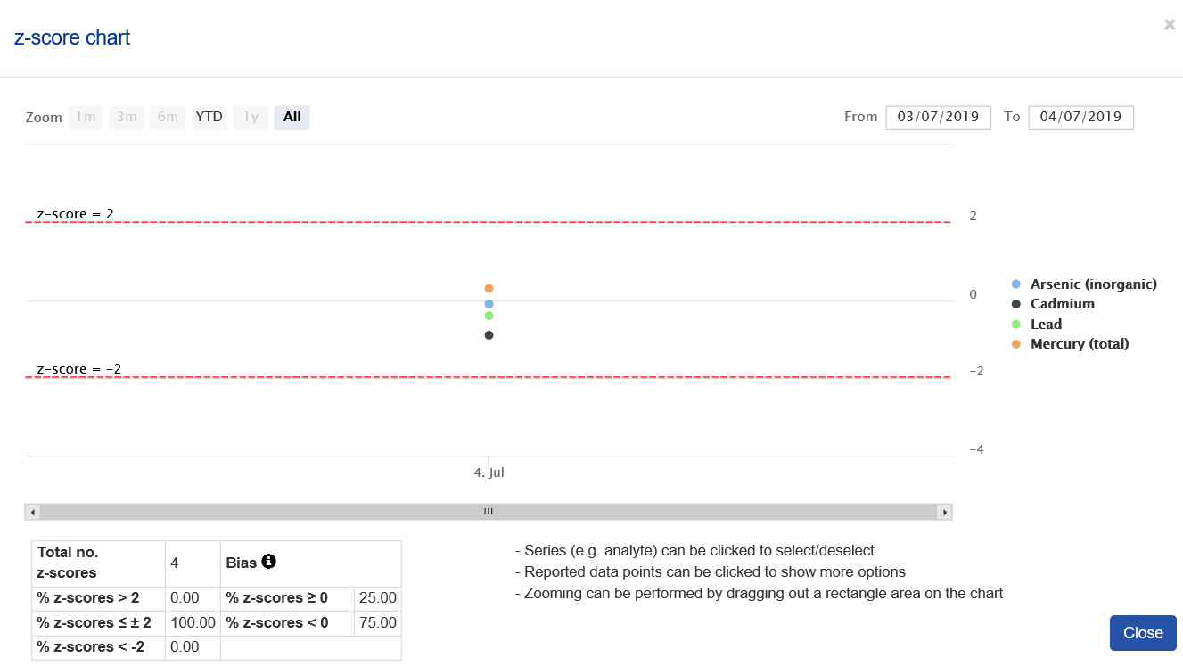
Task: Toggle Mercury (total) series in legend
Action: [1070, 343]
